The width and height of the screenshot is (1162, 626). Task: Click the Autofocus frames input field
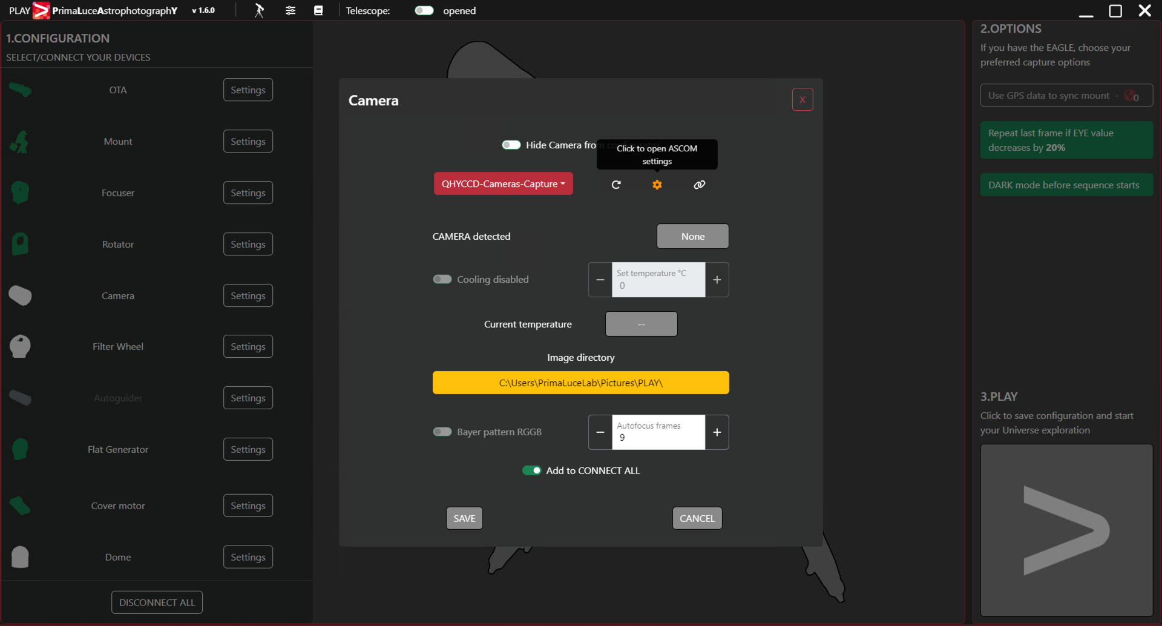658,432
